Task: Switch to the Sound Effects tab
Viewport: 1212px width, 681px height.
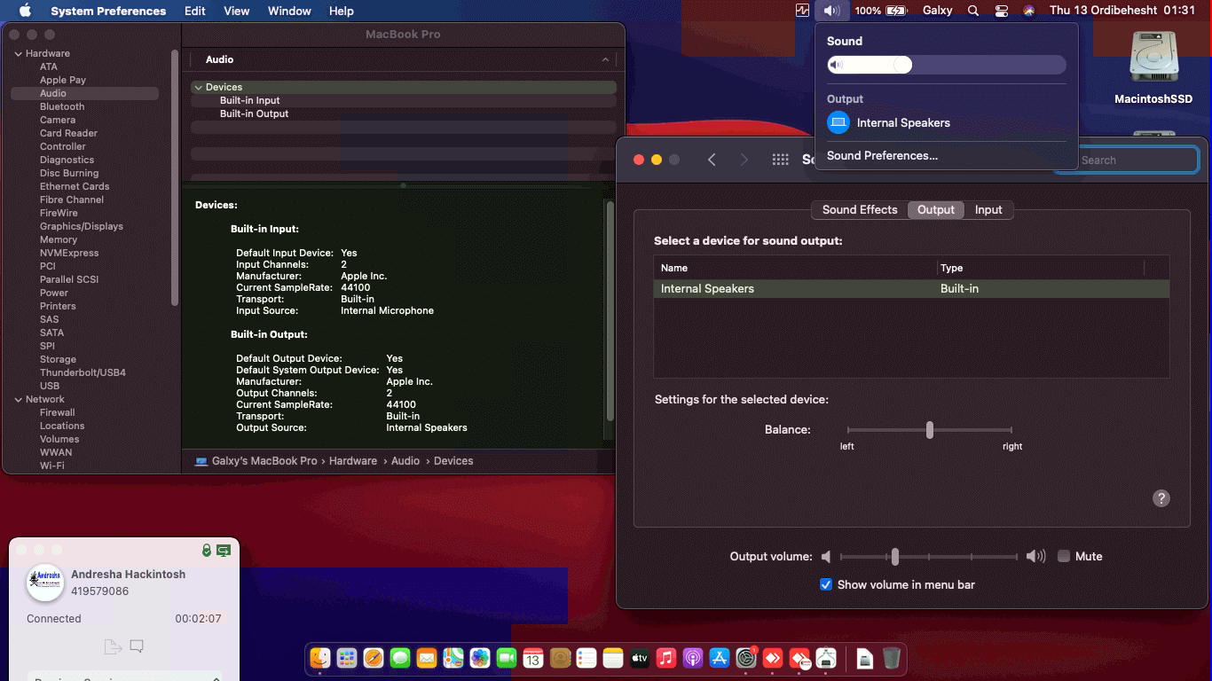Action: click(860, 210)
